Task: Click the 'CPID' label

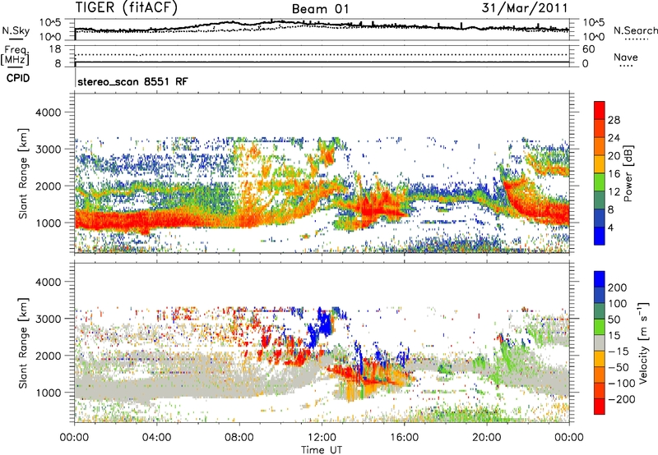Action: [x=18, y=78]
